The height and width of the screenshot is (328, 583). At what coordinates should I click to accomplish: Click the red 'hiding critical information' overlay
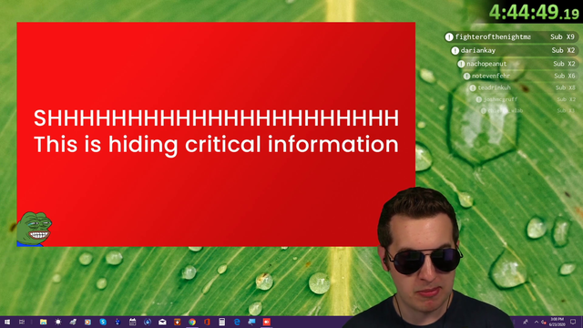point(216,134)
